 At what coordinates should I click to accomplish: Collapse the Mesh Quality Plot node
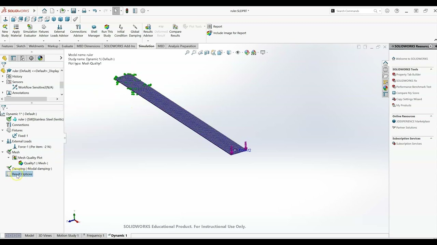(x=9, y=158)
